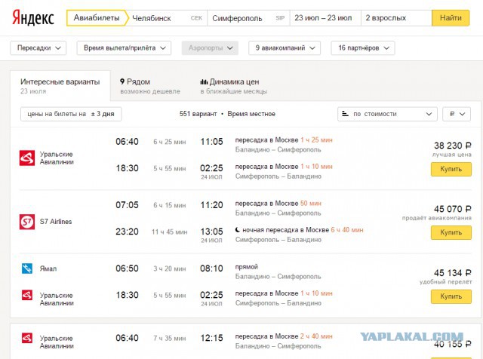This screenshot has width=483, height=359.
Task: Switch to the Рядом tab
Action: click(x=149, y=86)
